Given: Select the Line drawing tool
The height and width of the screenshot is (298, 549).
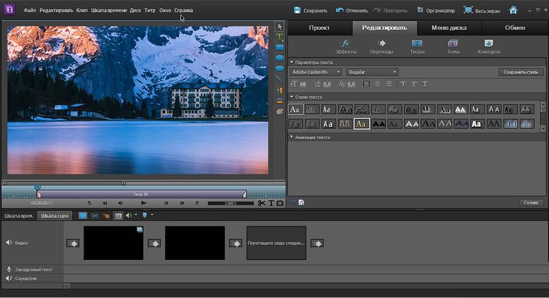Looking at the screenshot, I should [280, 79].
